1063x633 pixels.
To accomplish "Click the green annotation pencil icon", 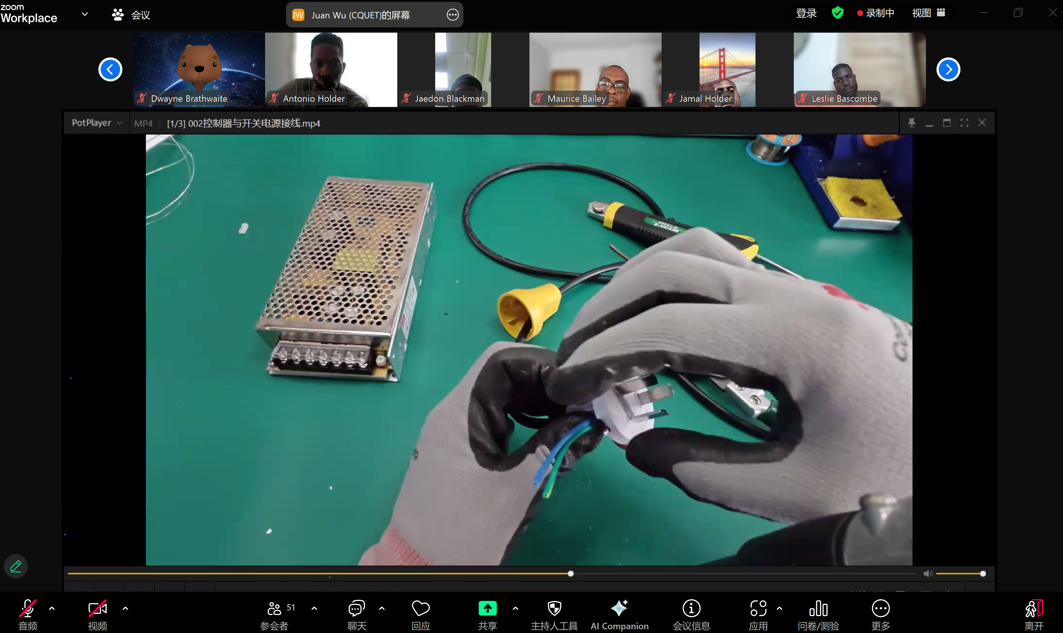I will [16, 567].
